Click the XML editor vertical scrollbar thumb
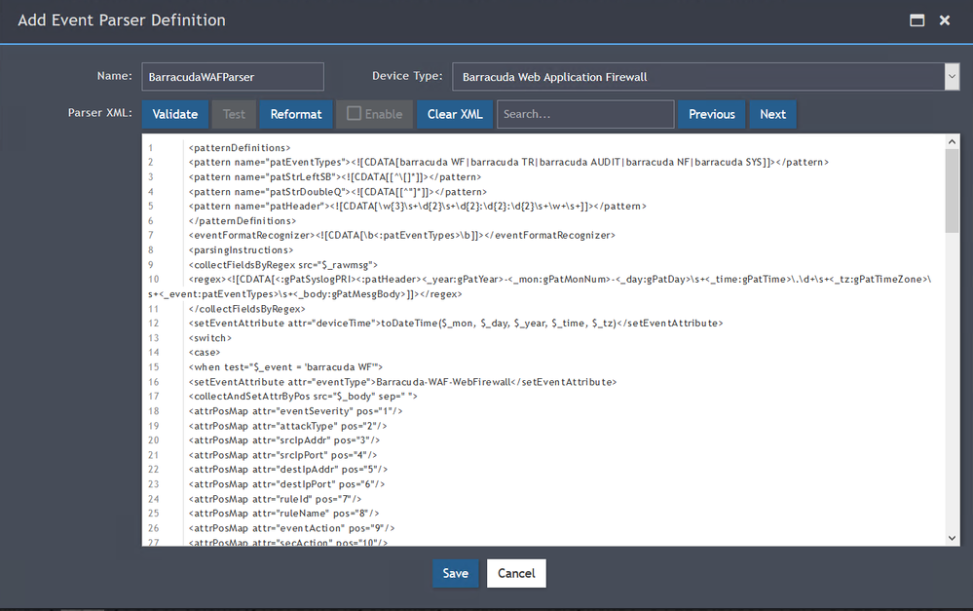Screen dimensions: 973x611 click(952, 191)
